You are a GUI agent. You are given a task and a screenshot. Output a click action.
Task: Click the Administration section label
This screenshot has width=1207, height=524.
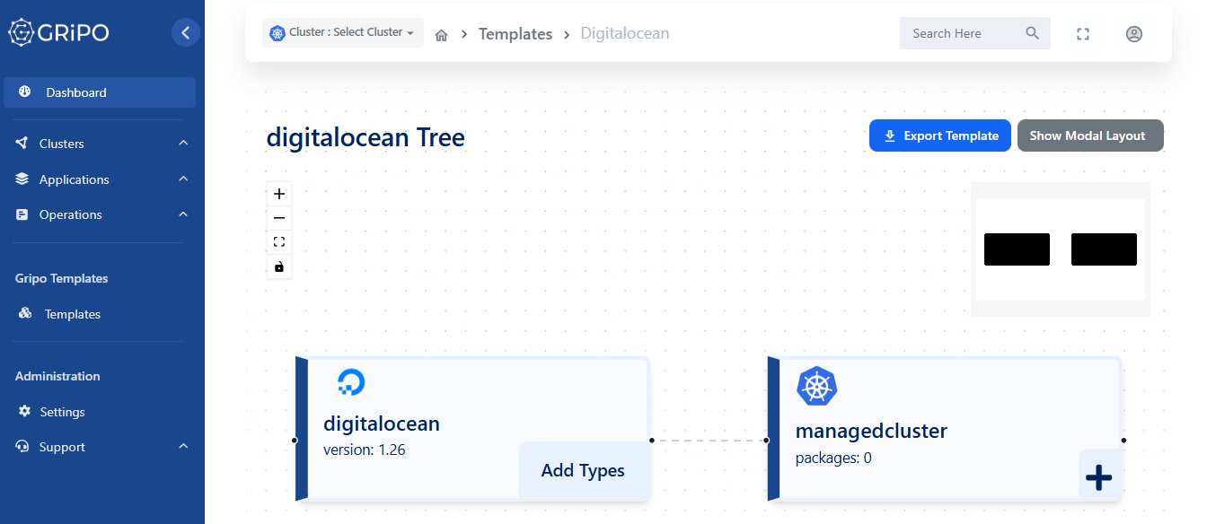57,376
